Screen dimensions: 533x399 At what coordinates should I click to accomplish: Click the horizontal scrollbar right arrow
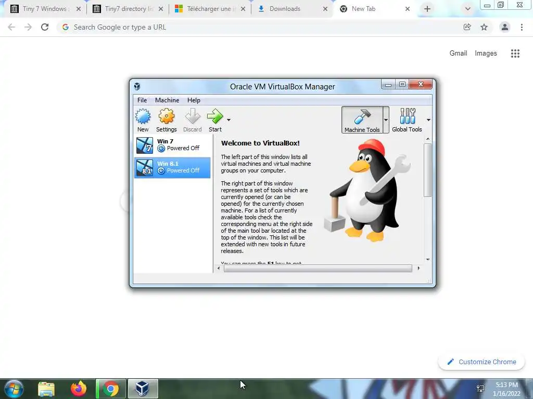tap(418, 269)
